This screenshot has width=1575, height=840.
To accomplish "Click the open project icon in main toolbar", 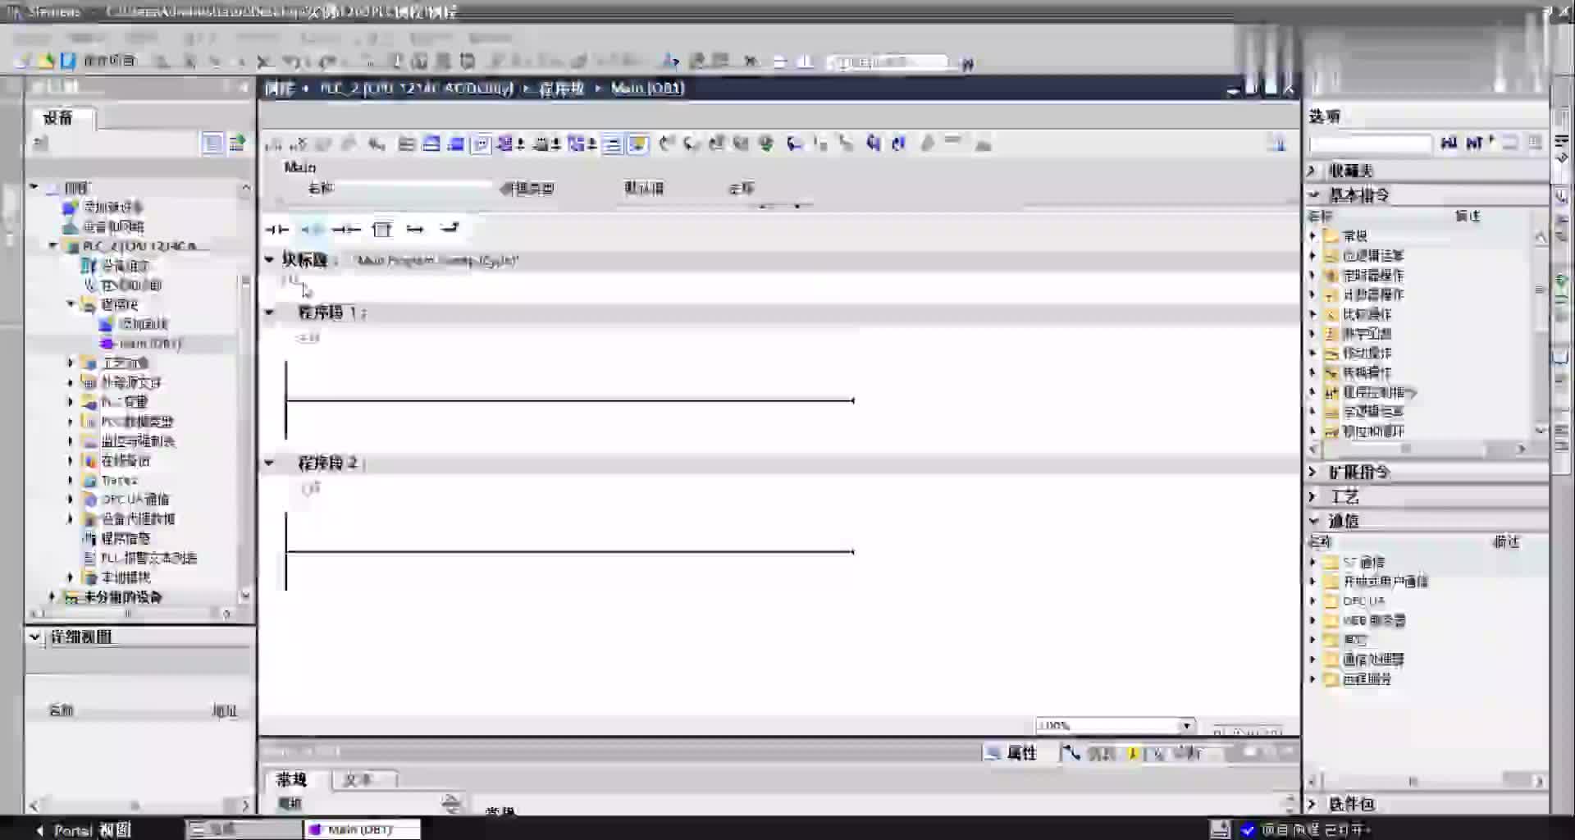I will coord(46,62).
